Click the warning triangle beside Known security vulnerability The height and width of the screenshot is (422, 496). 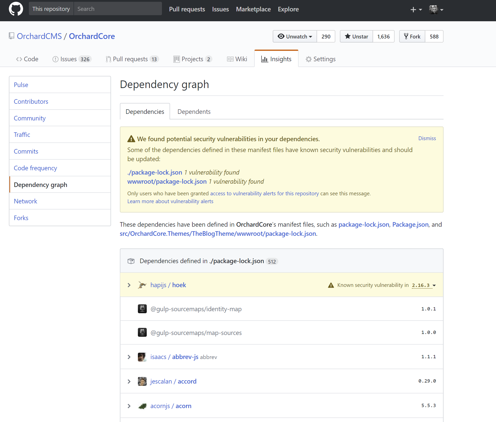pyautogui.click(x=331, y=285)
